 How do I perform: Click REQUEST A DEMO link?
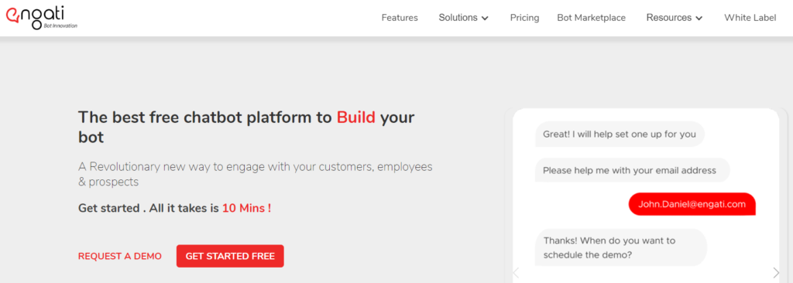pyautogui.click(x=120, y=256)
